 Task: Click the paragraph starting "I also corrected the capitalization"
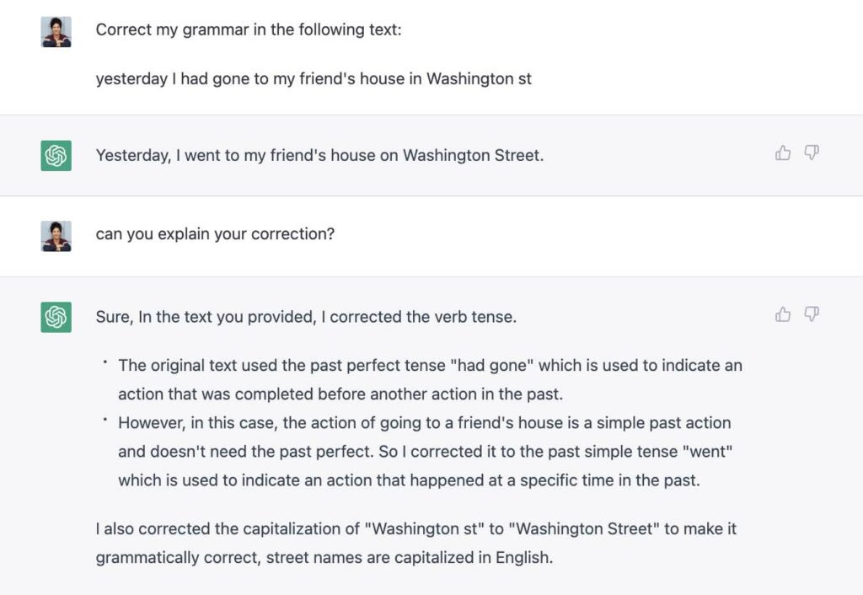(x=416, y=544)
